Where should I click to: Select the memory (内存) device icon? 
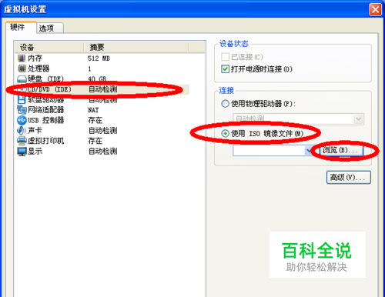(22, 58)
